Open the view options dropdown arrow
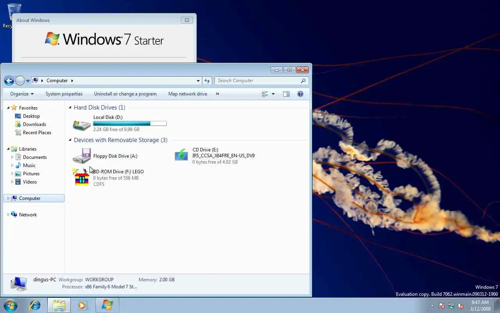The image size is (500, 313). click(x=273, y=94)
